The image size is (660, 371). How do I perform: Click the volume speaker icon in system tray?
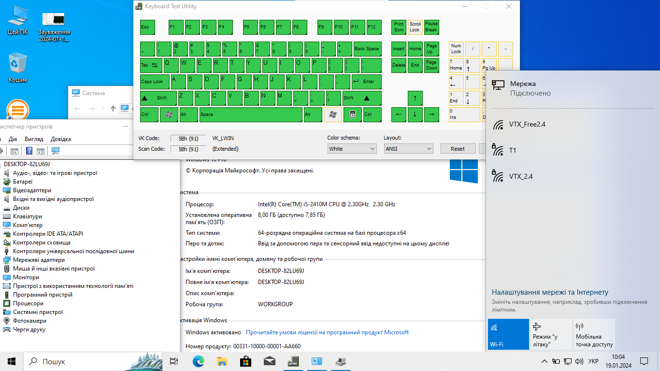tap(579, 361)
